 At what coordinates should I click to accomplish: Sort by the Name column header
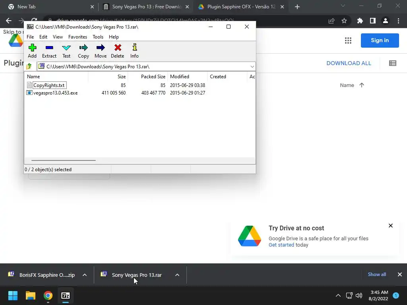[56, 77]
